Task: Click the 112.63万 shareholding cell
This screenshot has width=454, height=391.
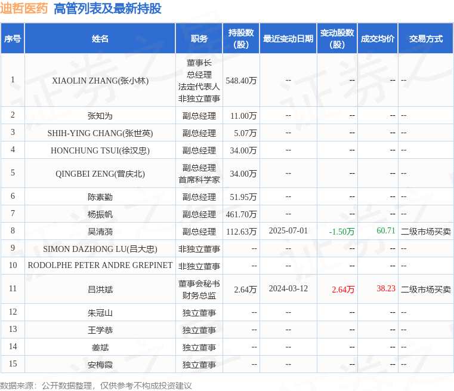Action: point(241,232)
